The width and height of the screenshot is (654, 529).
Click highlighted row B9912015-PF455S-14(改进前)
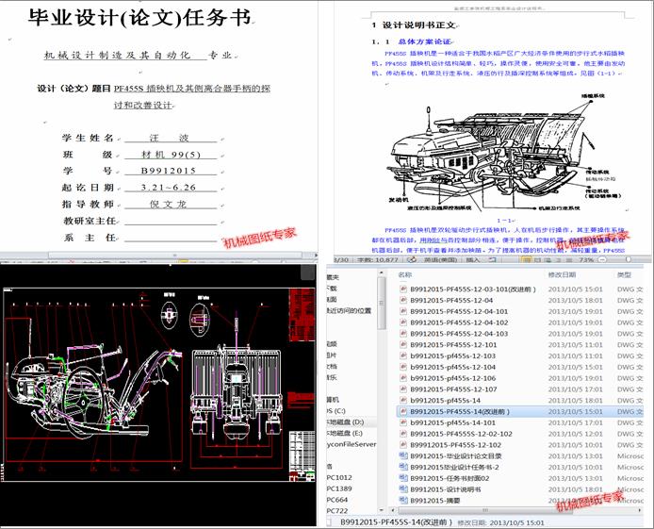click(x=521, y=412)
